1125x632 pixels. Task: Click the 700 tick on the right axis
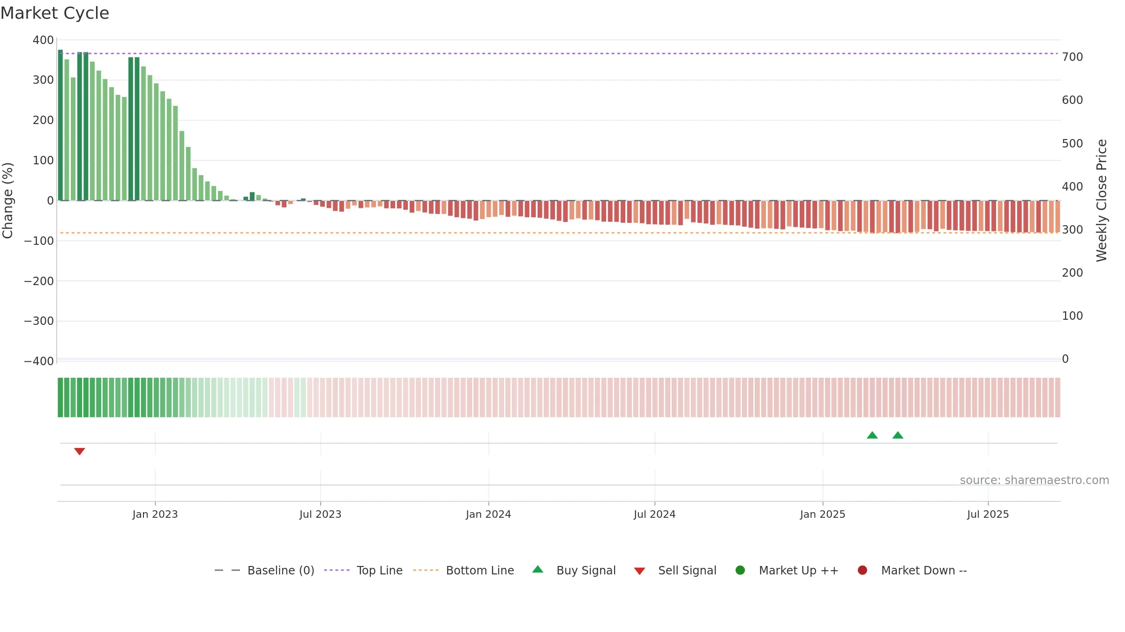[1072, 57]
